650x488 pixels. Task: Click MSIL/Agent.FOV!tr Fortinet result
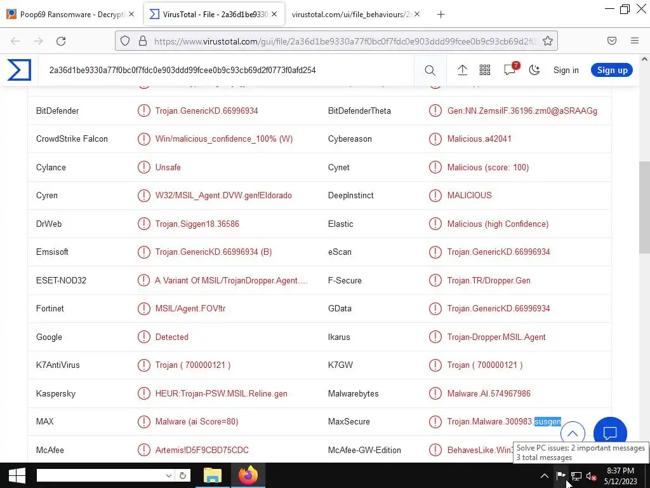190,309
